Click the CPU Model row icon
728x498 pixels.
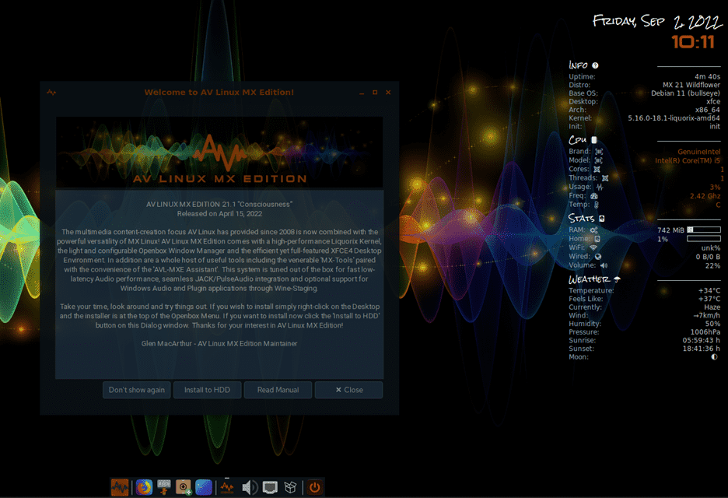pyautogui.click(x=598, y=160)
